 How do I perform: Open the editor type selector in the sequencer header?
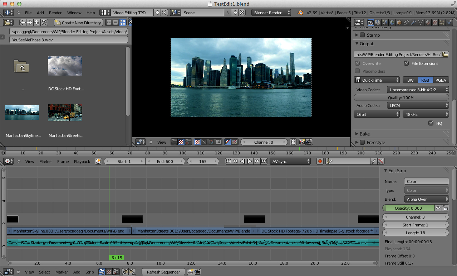pos(7,272)
